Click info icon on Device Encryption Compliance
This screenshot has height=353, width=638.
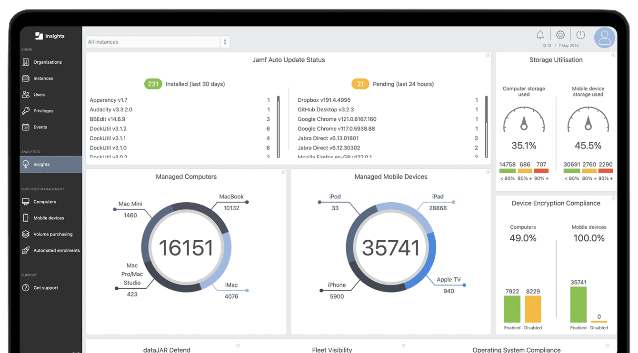[x=613, y=198]
